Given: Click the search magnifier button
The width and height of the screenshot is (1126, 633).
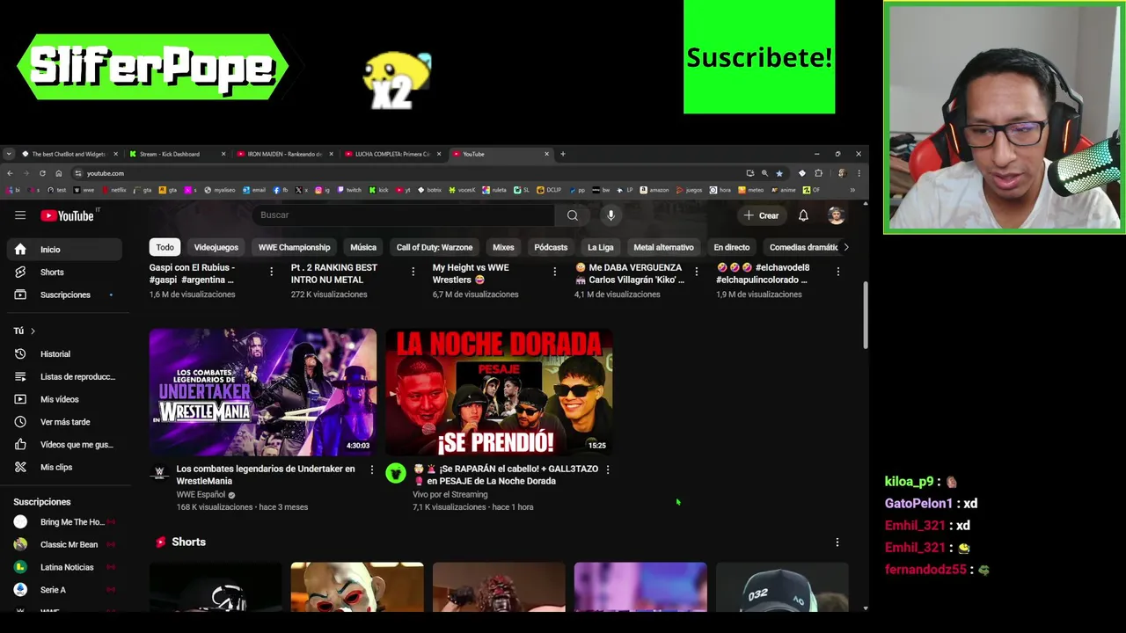Looking at the screenshot, I should [x=573, y=215].
